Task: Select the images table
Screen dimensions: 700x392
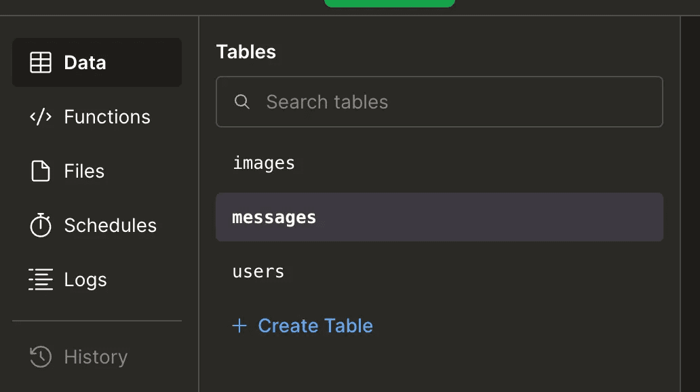Action: pyautogui.click(x=264, y=163)
